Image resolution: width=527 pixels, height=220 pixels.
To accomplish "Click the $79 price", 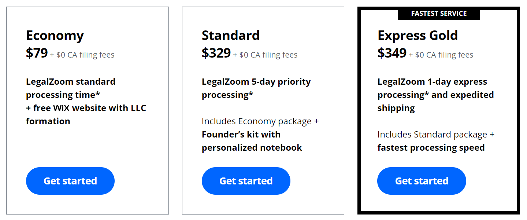I will [37, 53].
